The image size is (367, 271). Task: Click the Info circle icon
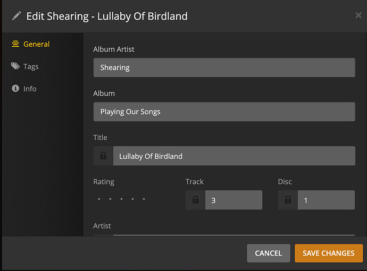[x=15, y=89]
